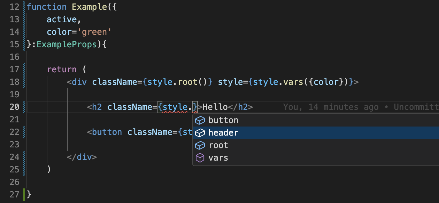
Task: Pick the 'root' autocomplete suggestion
Action: [x=316, y=145]
